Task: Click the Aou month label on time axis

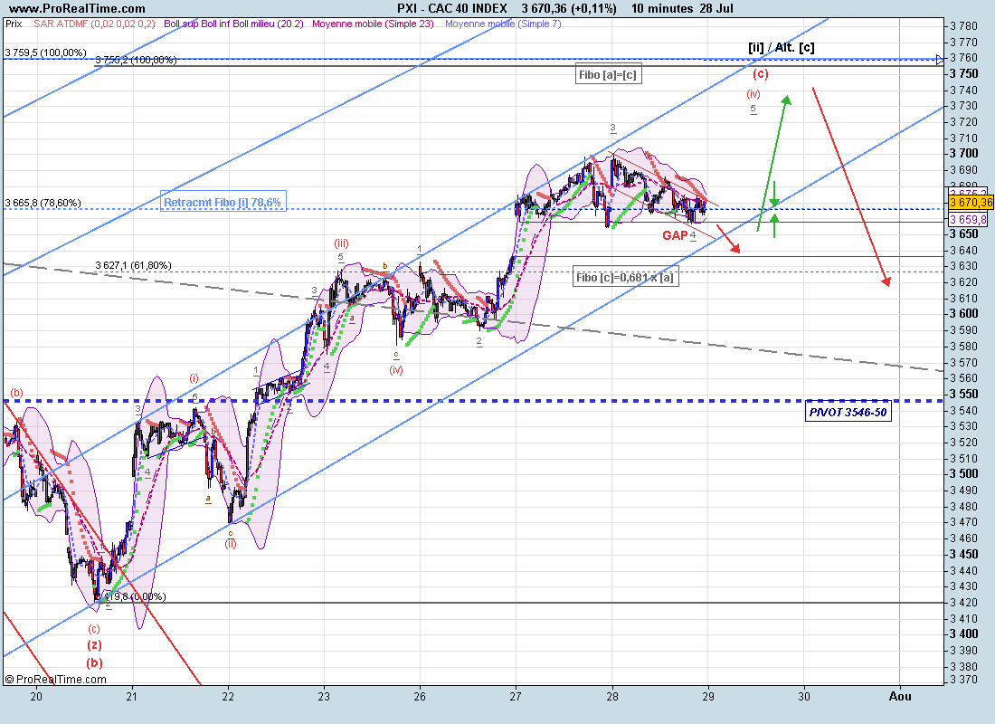Action: click(900, 696)
